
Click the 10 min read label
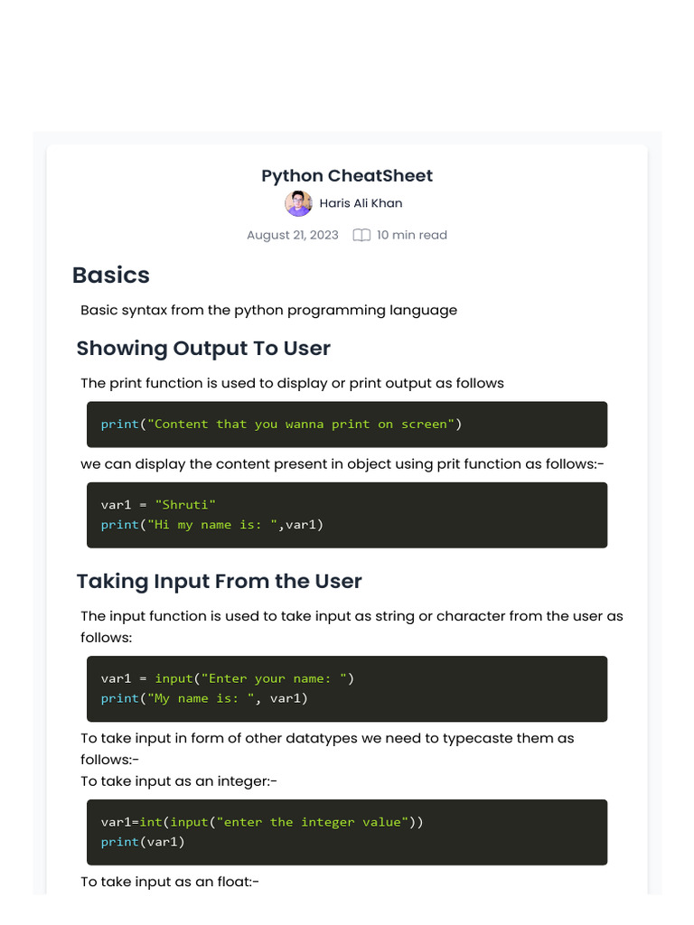coord(411,236)
